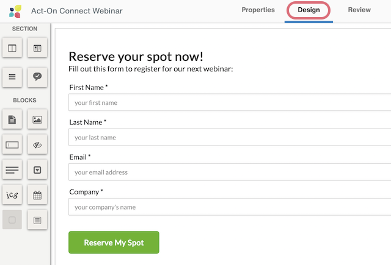Add the speech bubble checkmark section
Viewport: 391px width, 265px height.
[37, 77]
